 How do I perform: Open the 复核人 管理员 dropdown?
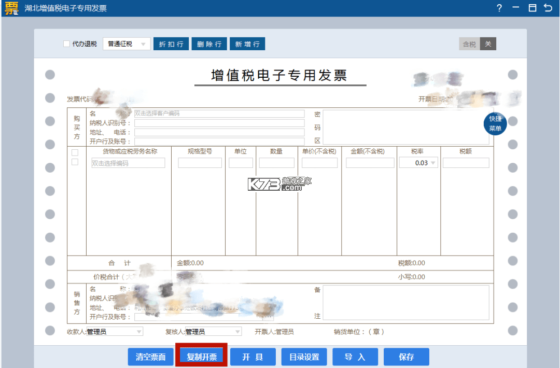pyautogui.click(x=213, y=332)
